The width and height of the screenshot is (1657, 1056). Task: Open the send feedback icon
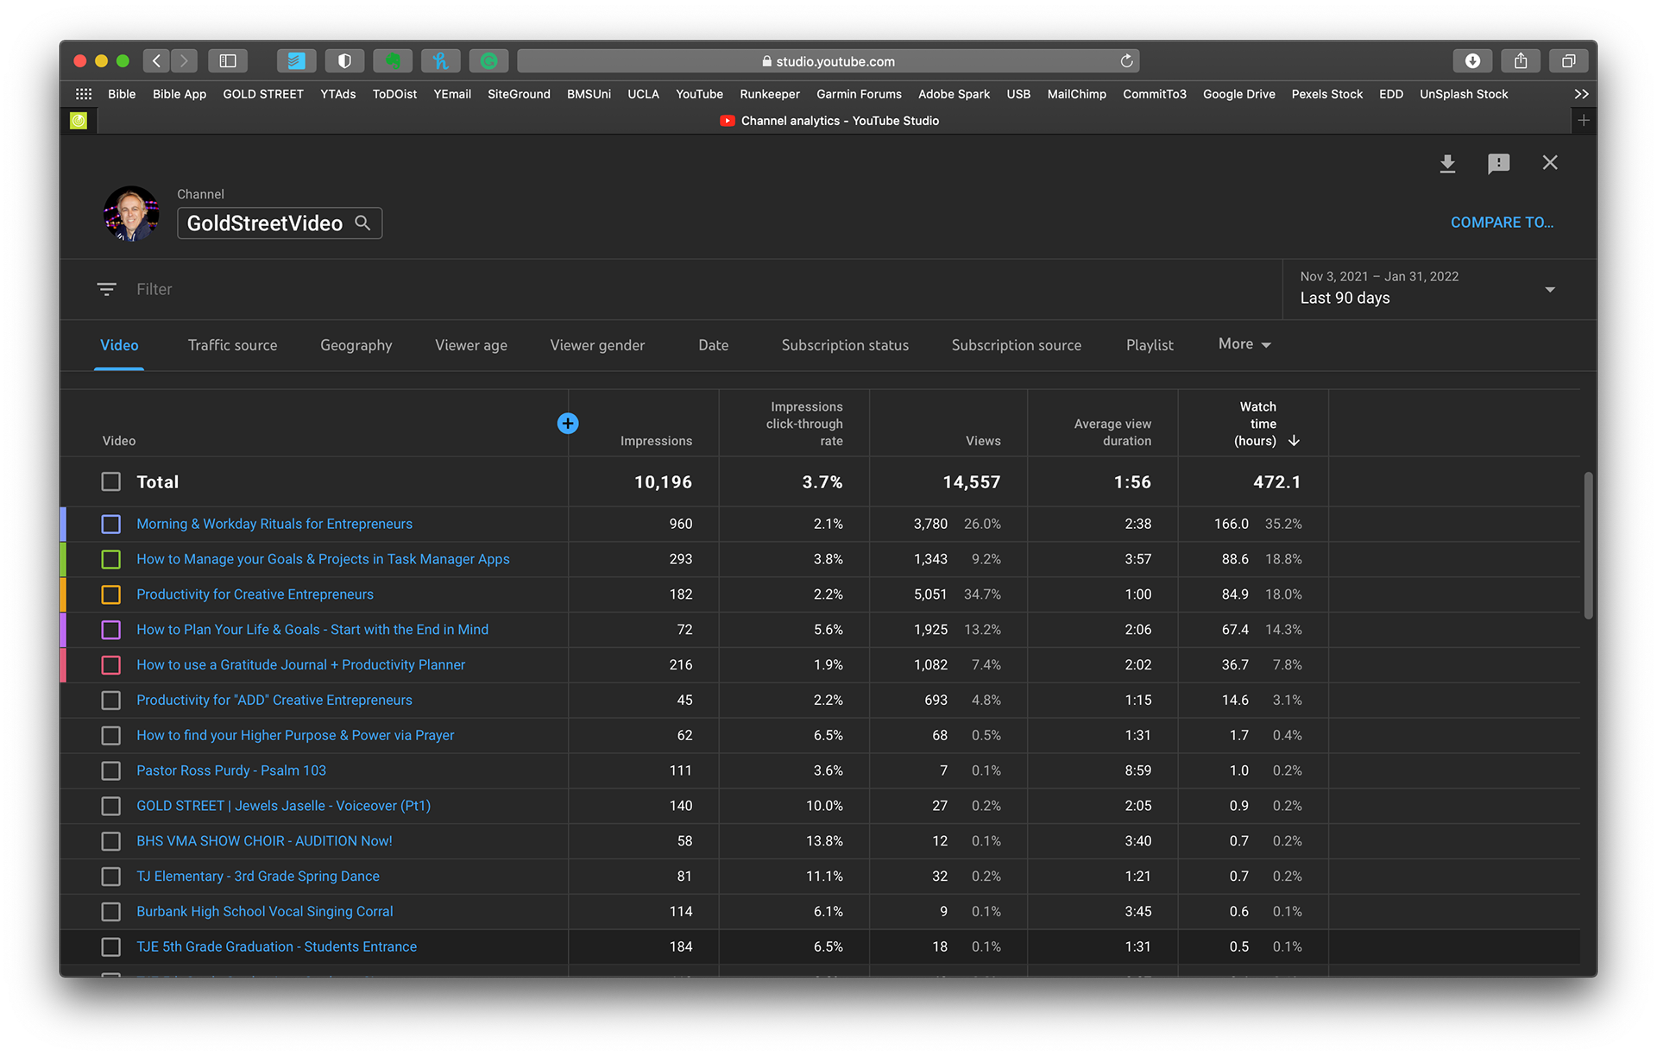[1498, 163]
